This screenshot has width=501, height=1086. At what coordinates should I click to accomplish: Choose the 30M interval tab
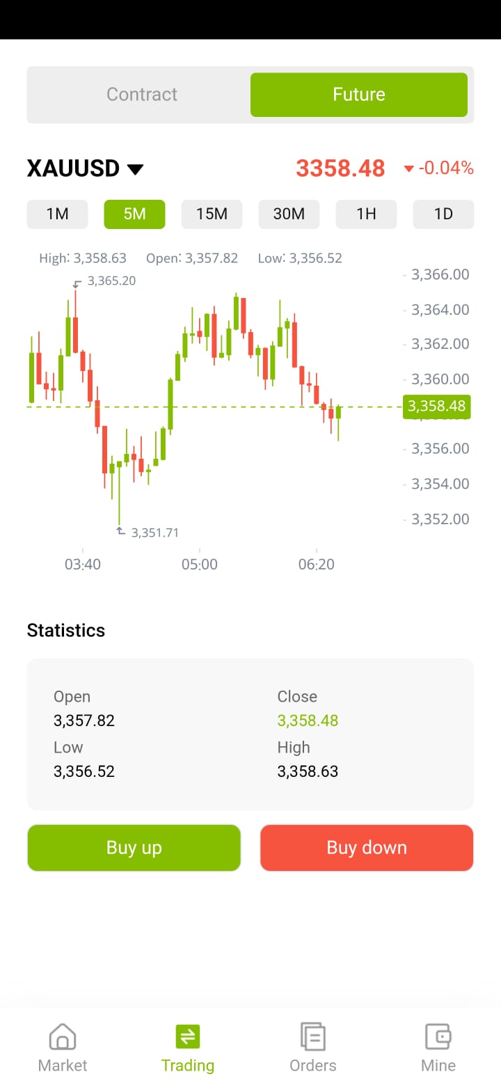289,214
